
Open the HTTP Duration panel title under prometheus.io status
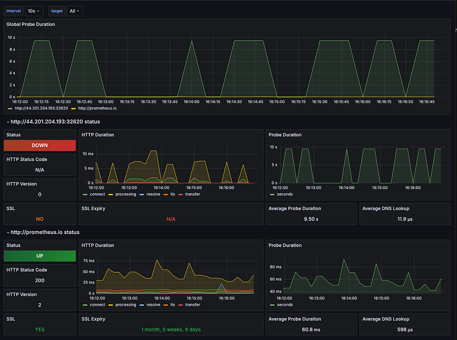(x=98, y=246)
